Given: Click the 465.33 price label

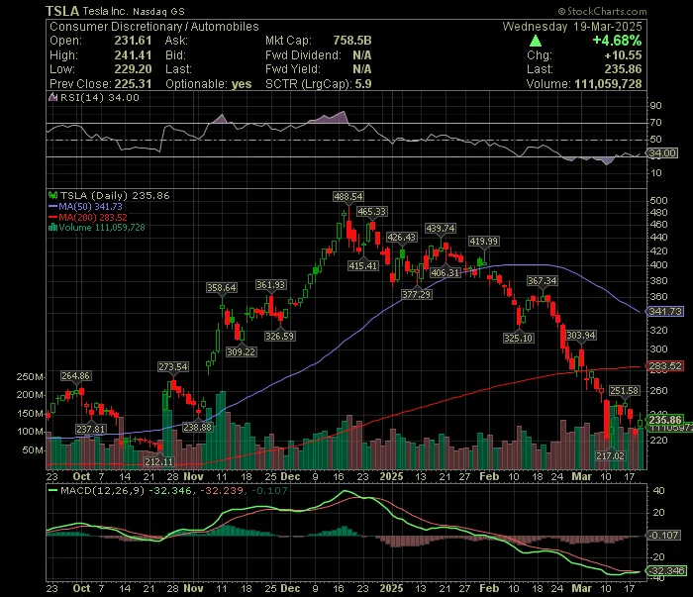Looking at the screenshot, I should point(371,212).
